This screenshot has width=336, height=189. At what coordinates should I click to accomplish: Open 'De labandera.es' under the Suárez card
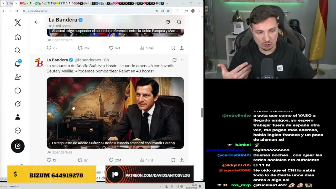point(59,152)
